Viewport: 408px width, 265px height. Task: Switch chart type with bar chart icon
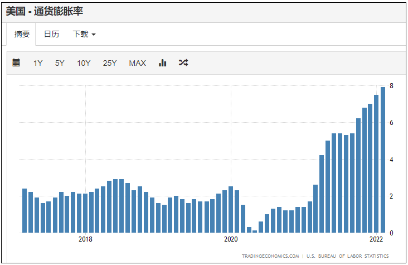tap(162, 63)
